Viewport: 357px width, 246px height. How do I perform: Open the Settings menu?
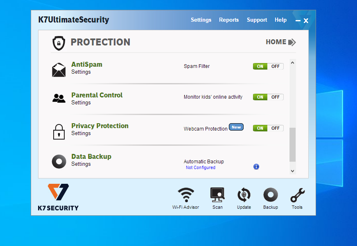(201, 20)
